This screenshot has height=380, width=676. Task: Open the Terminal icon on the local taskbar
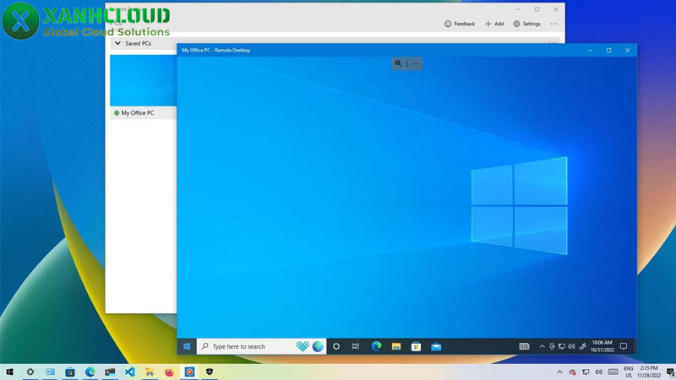click(x=110, y=372)
